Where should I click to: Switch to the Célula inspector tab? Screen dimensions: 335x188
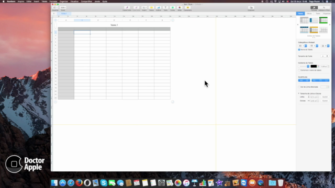coord(309,14)
